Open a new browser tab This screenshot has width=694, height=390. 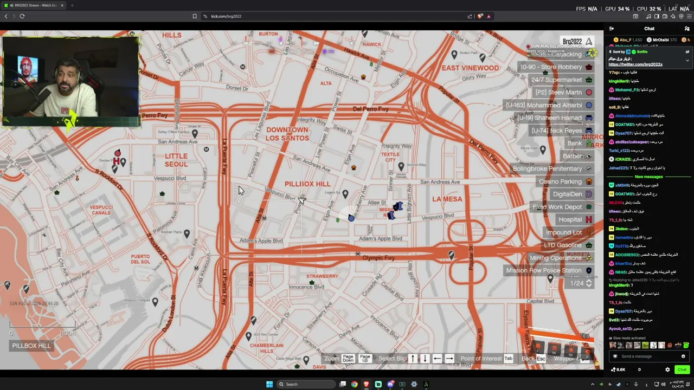[72, 5]
